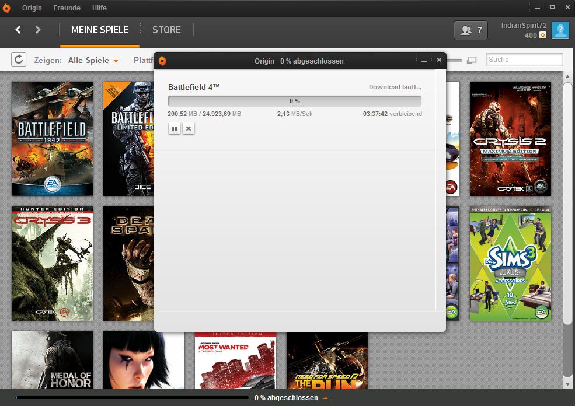The height and width of the screenshot is (406, 575).
Task: Click the bottom status download progress bar
Action: click(132, 398)
